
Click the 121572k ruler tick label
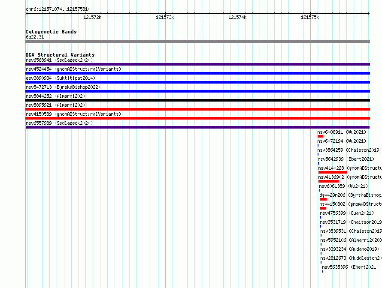[92, 17]
